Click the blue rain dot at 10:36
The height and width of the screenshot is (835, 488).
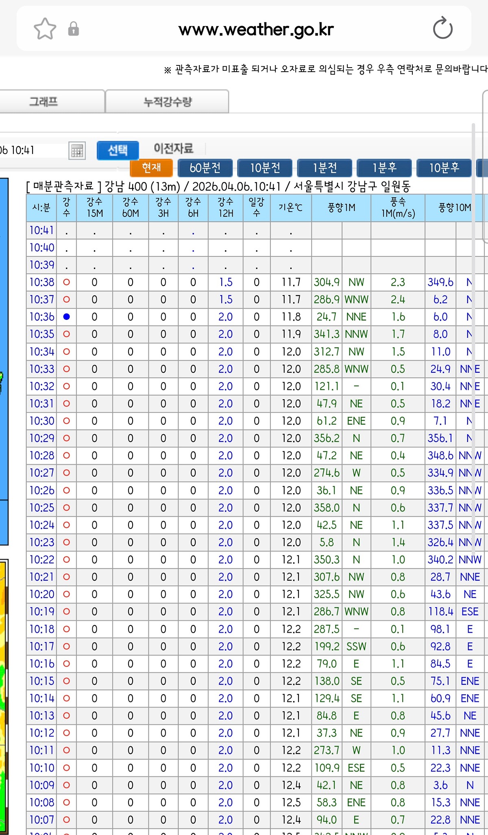[67, 317]
